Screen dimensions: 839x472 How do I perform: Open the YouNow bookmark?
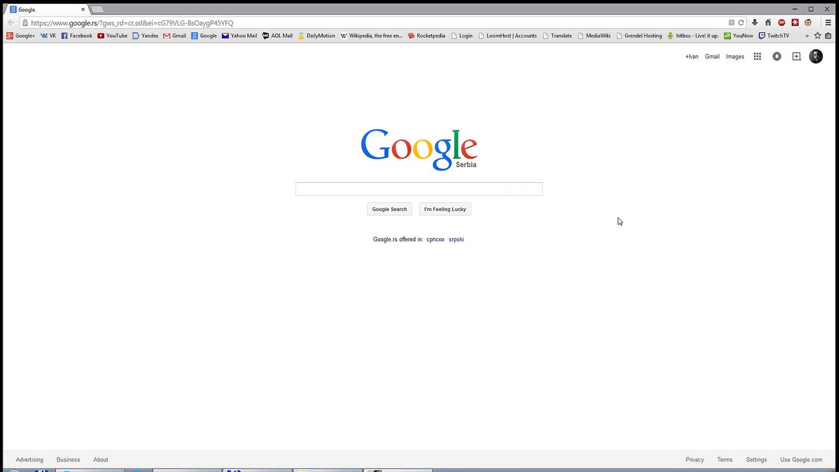(739, 35)
